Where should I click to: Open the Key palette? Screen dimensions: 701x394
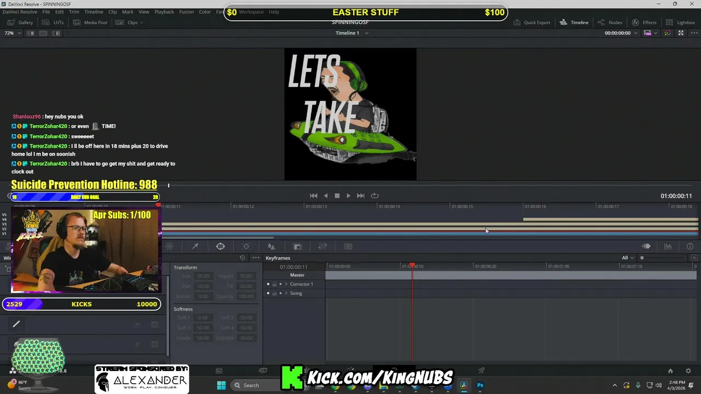297,246
